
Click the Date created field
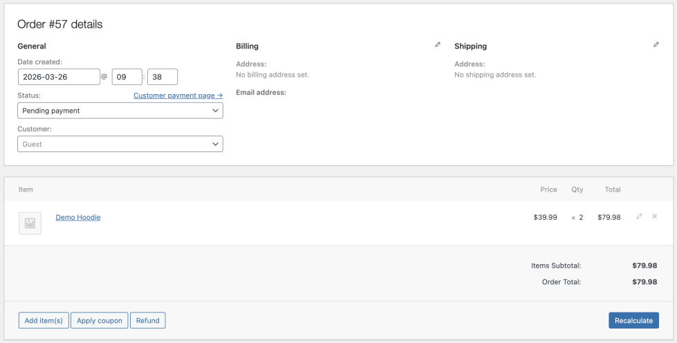click(x=59, y=77)
